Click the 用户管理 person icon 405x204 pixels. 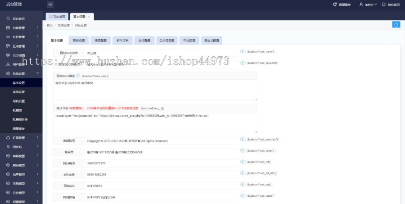click(x=8, y=64)
